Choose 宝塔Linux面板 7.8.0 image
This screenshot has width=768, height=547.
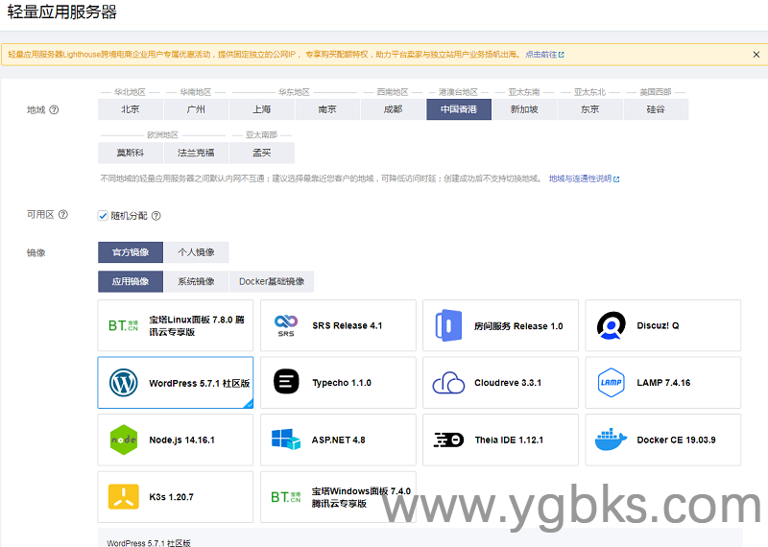176,325
